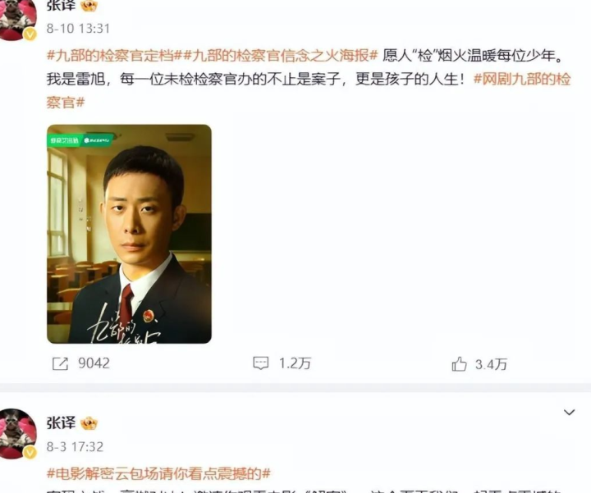The height and width of the screenshot is (493, 591).
Task: Click the 3.4万 like count
Action: pos(491,364)
